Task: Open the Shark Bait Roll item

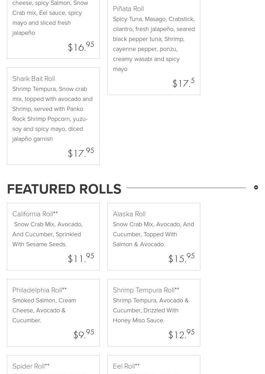Action: [34, 79]
